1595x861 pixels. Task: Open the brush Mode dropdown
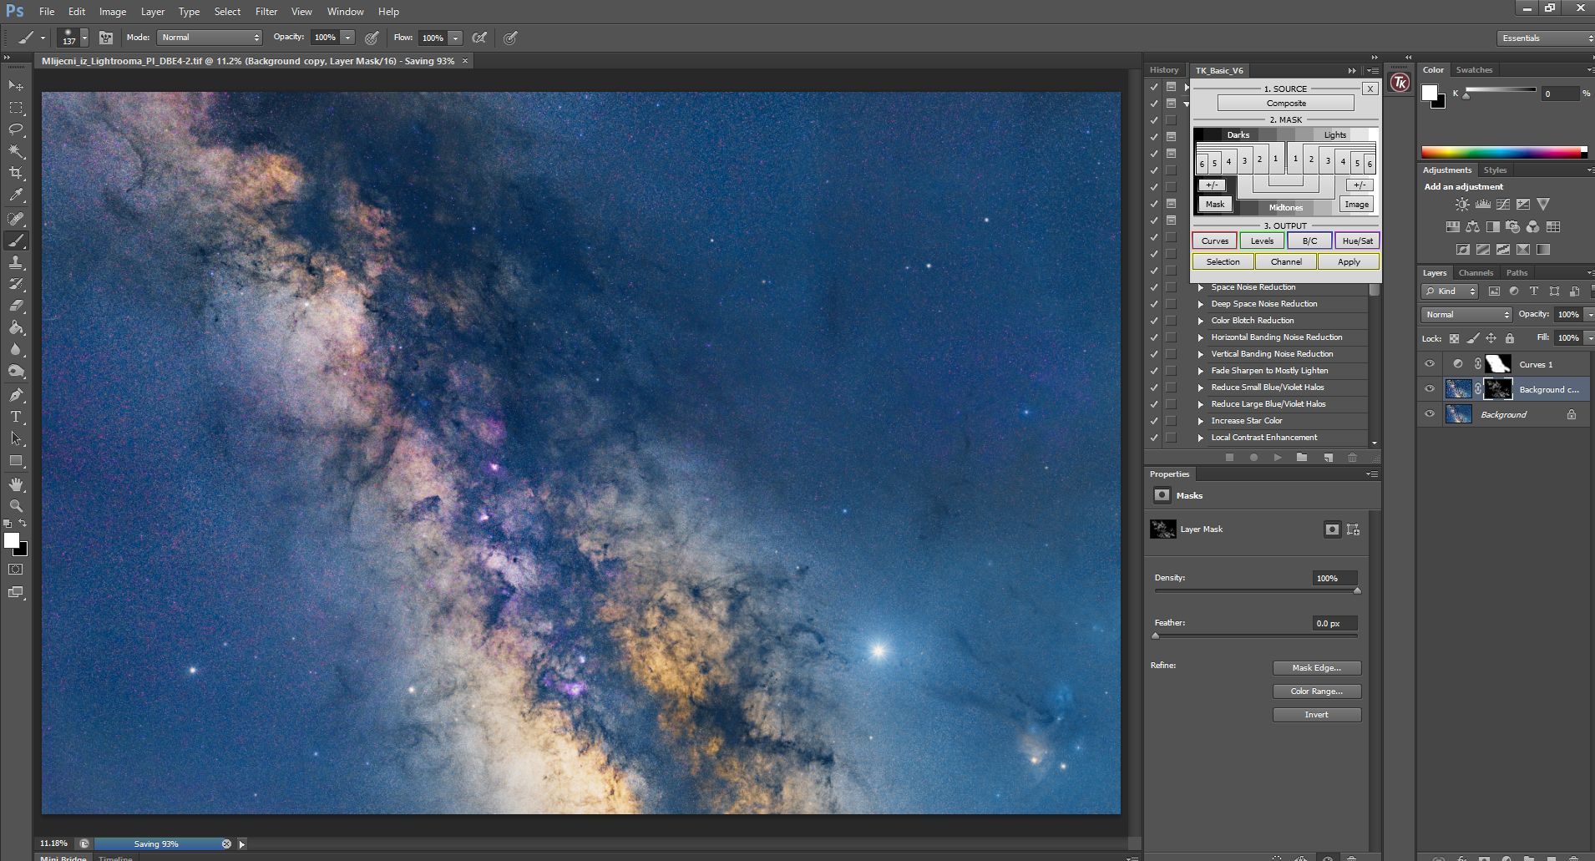click(210, 38)
